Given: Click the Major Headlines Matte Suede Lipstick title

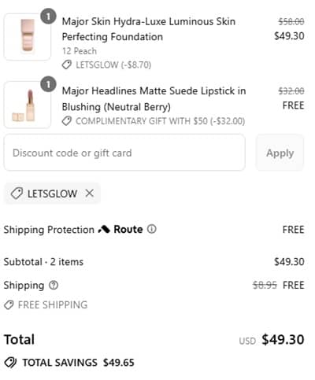Looking at the screenshot, I should click(154, 99).
